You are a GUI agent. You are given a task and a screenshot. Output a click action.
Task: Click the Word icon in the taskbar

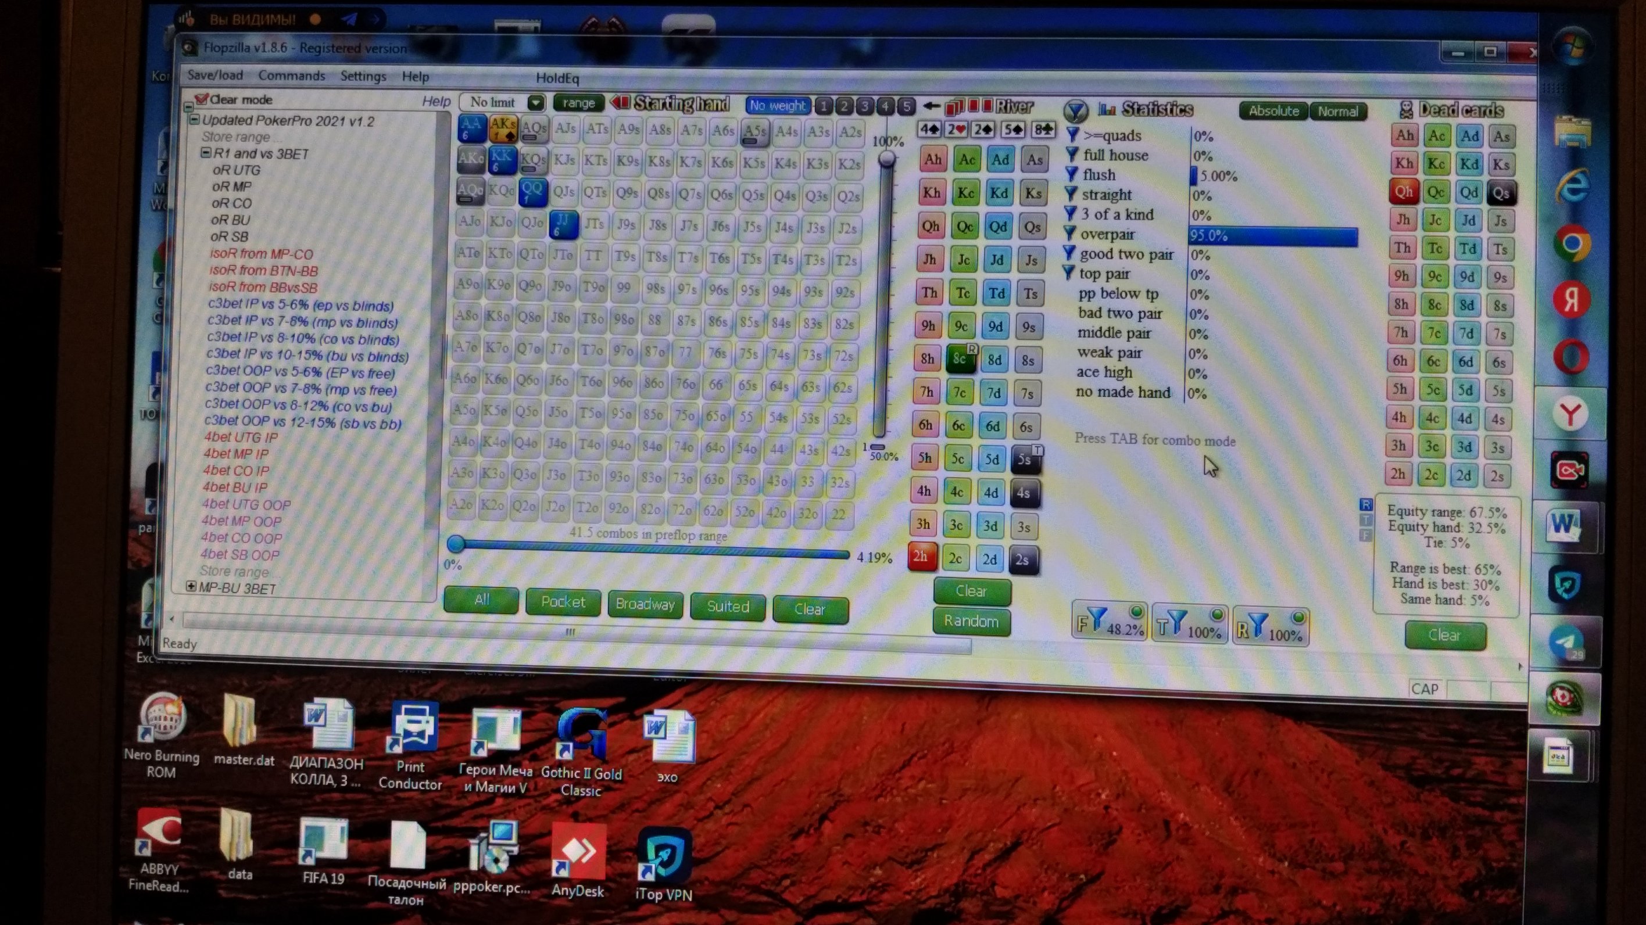coord(1565,526)
